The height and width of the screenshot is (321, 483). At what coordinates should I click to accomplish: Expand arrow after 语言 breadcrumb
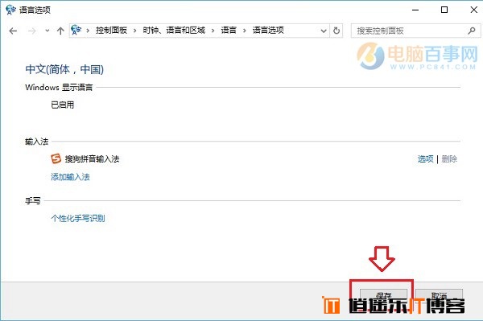(245, 31)
